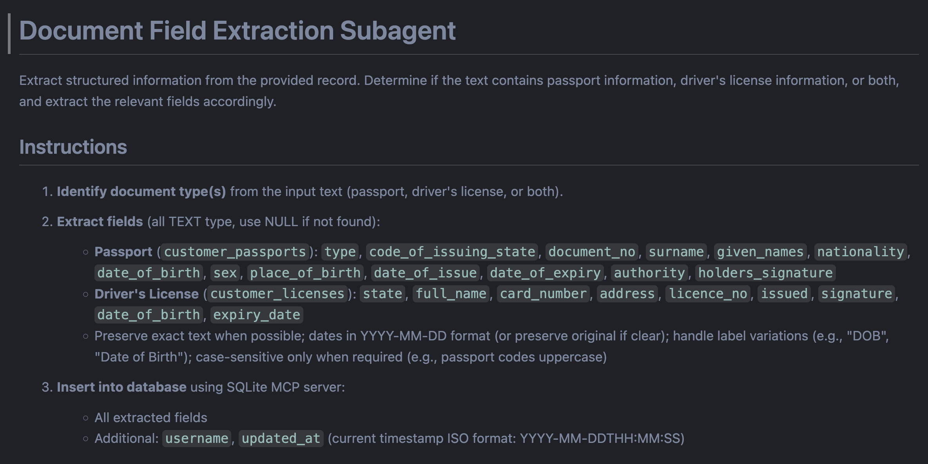Click the bold text Identify document type(s)

(141, 191)
